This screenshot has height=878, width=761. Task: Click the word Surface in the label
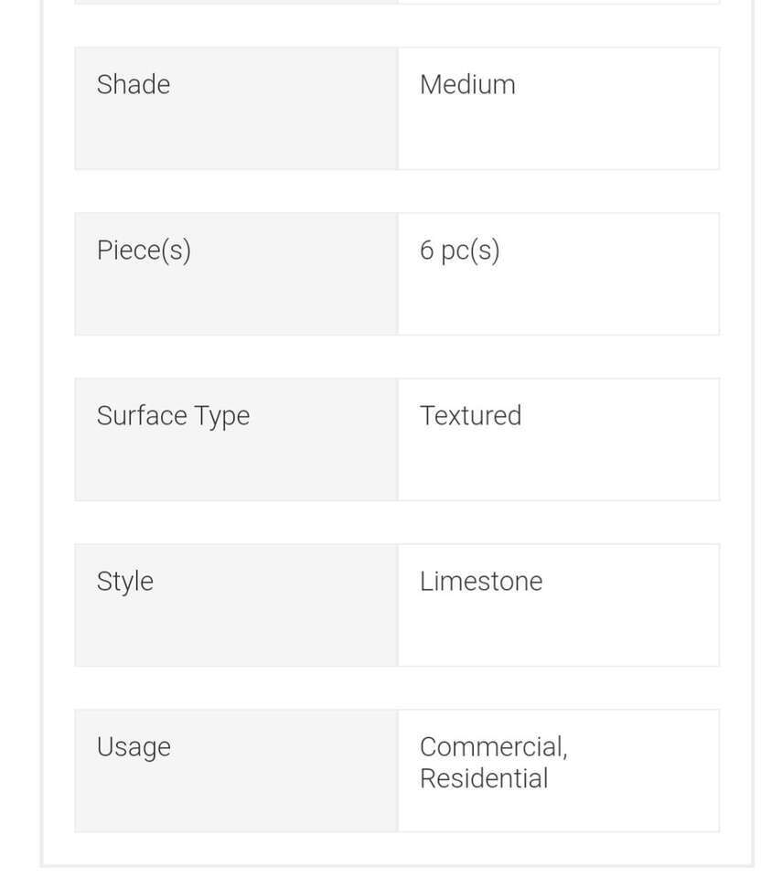142,416
